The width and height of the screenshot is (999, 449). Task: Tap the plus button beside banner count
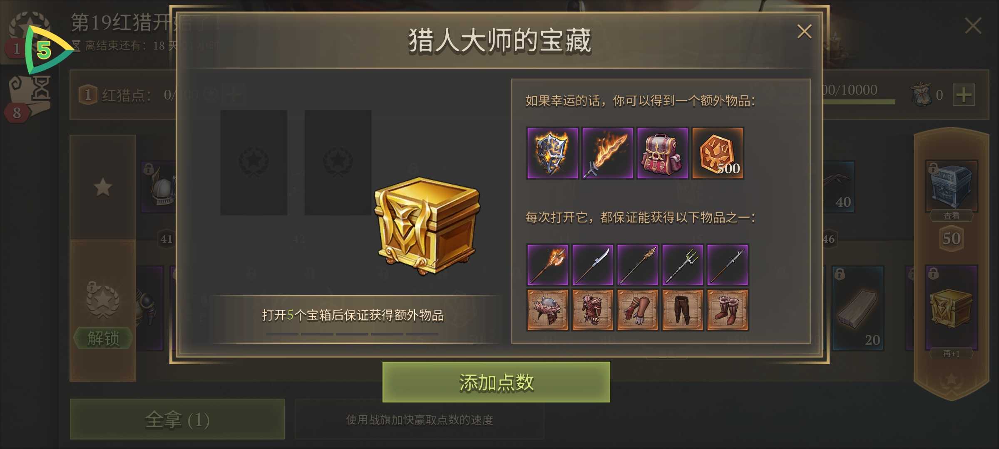(x=964, y=95)
